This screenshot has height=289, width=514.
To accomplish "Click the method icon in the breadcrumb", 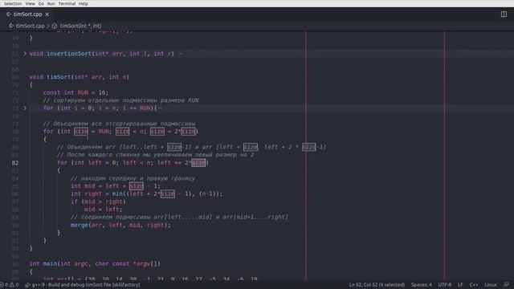I will pos(55,26).
